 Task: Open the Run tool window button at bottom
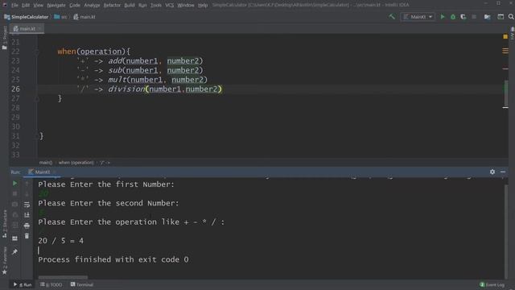pos(23,284)
